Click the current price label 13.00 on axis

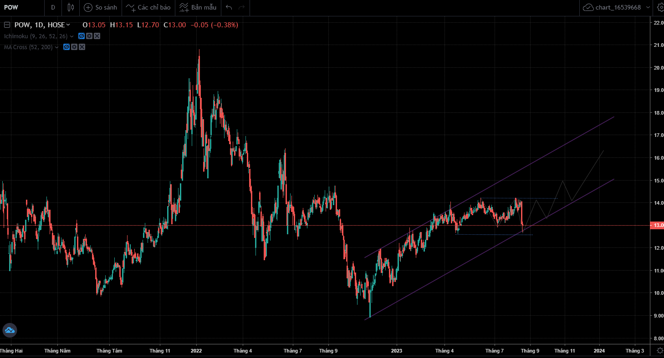[x=658, y=226]
